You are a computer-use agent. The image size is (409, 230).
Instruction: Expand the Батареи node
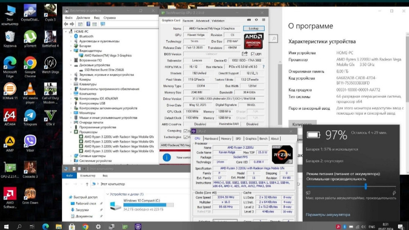(71, 46)
